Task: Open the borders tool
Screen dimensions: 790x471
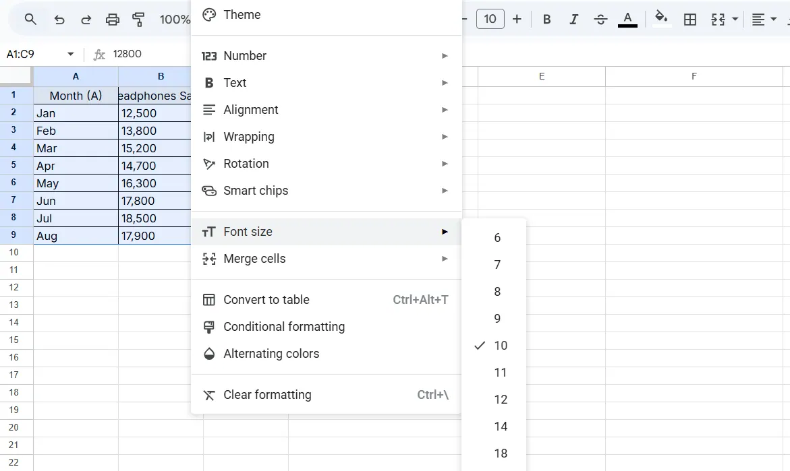Action: click(690, 20)
